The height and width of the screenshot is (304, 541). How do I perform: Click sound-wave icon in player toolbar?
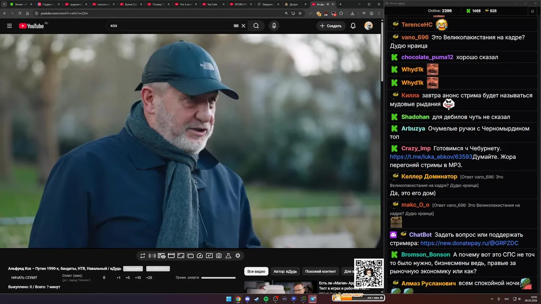click(x=152, y=256)
